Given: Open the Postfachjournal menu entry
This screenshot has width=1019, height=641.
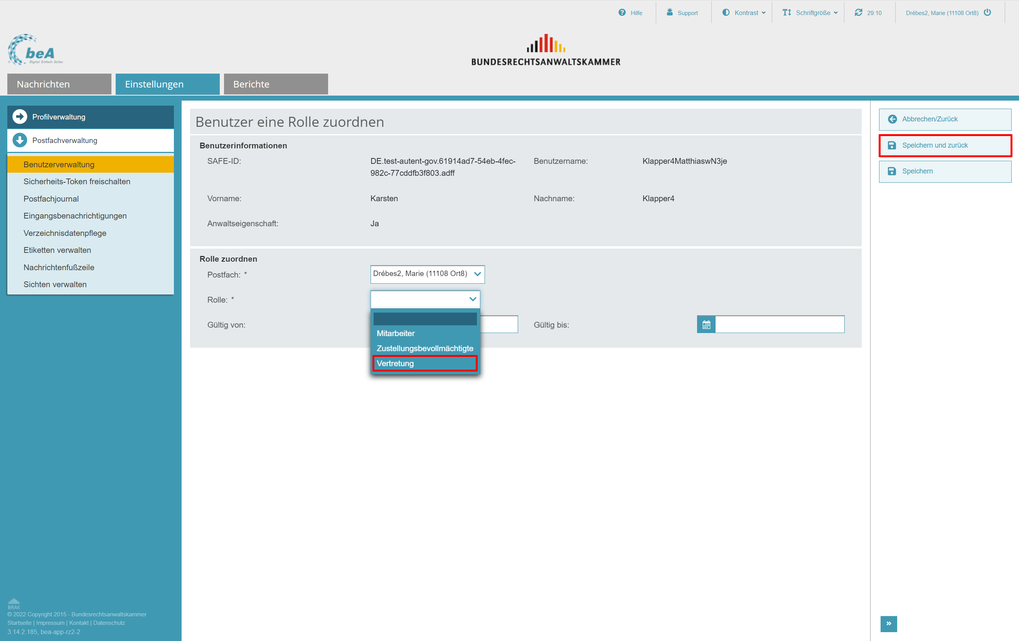Looking at the screenshot, I should [x=51, y=199].
